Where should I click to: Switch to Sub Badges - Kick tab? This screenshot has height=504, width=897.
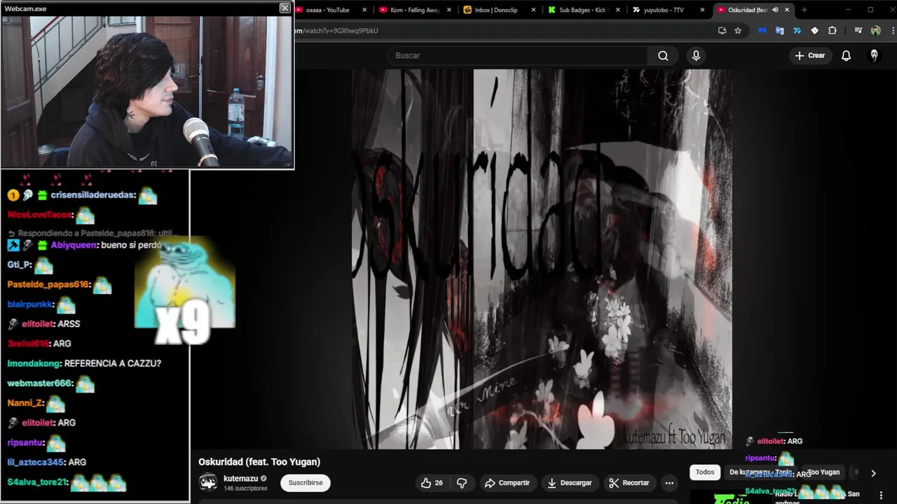583,10
